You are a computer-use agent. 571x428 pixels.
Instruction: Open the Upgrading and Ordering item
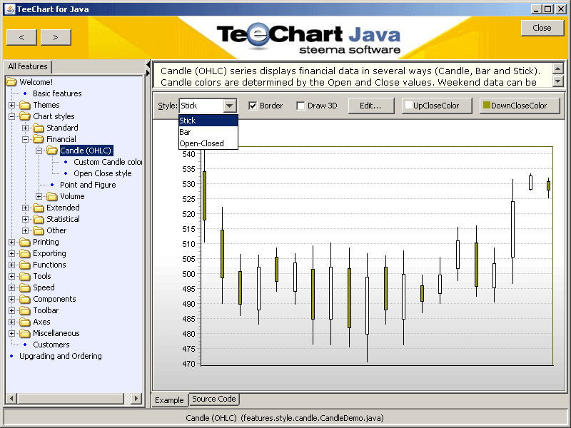pos(61,356)
